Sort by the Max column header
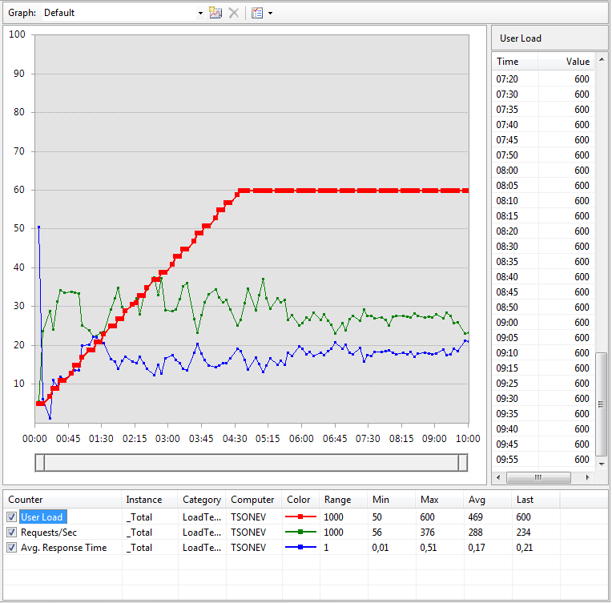This screenshot has width=612, height=603. pos(440,500)
